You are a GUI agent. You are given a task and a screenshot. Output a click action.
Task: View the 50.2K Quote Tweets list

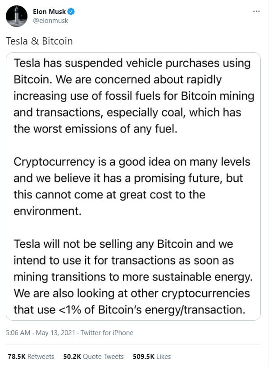pyautogui.click(x=93, y=357)
